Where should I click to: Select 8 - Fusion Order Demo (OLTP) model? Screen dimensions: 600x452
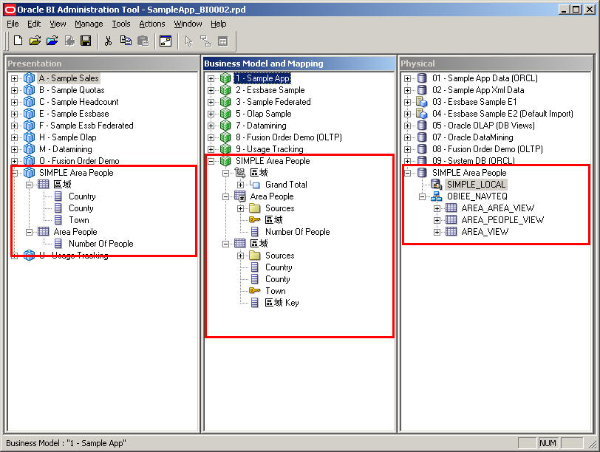coord(288,137)
